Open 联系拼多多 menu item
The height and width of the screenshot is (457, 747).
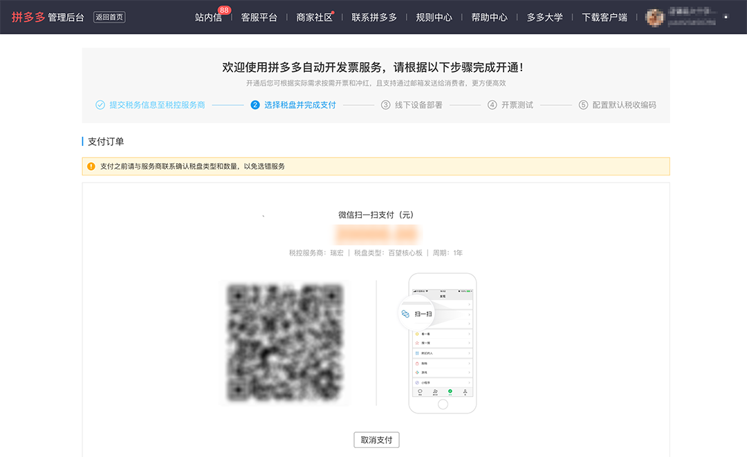[x=374, y=17]
